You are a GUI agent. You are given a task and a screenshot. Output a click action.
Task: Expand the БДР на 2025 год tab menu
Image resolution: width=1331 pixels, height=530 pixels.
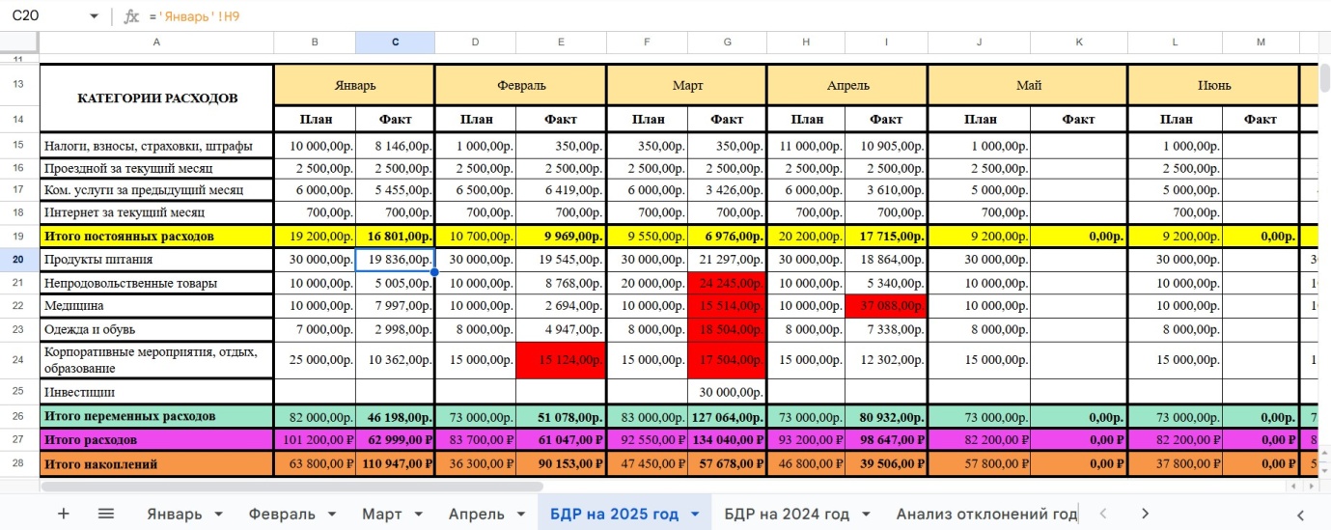[694, 514]
